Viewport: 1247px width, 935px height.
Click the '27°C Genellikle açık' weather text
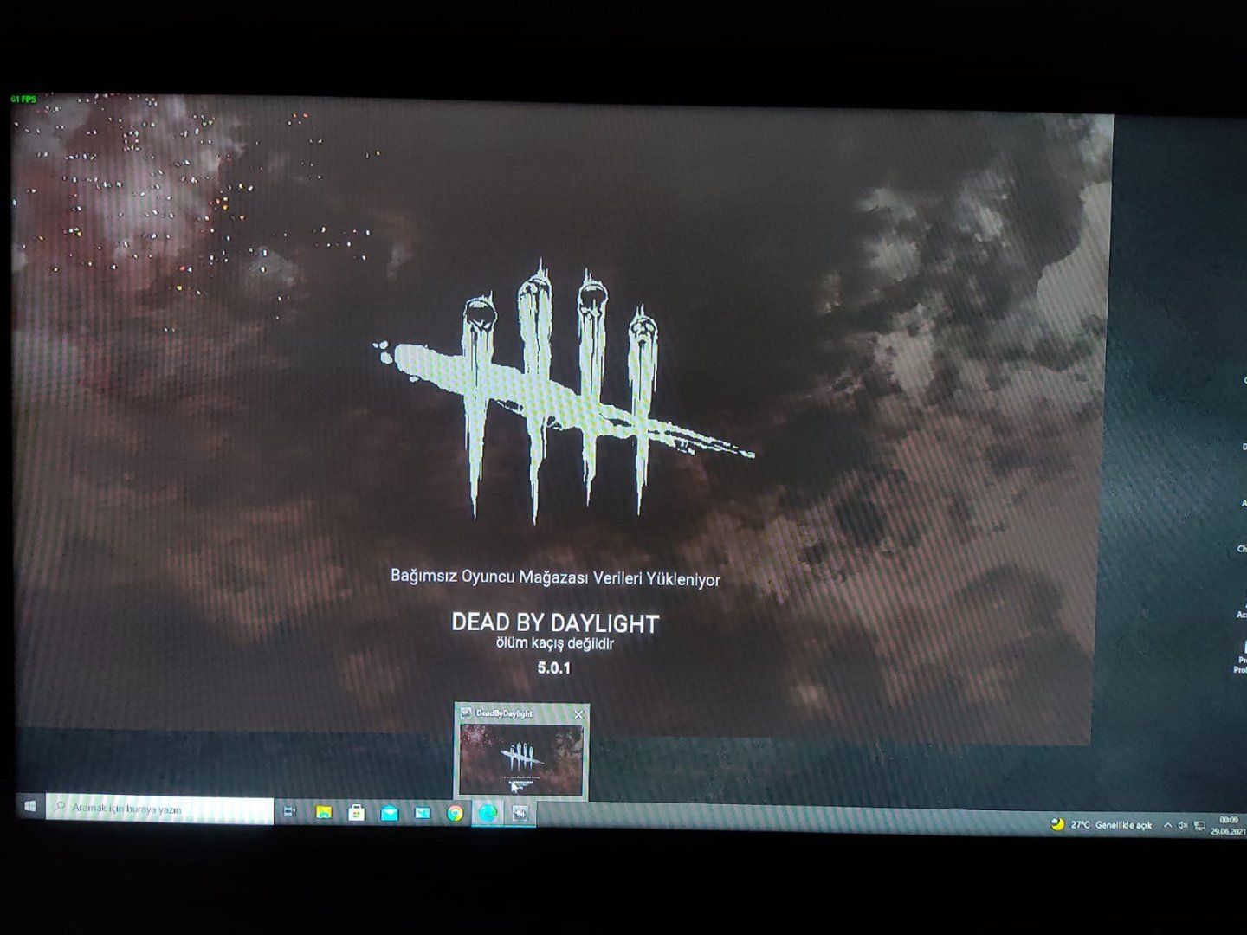coord(1111,826)
